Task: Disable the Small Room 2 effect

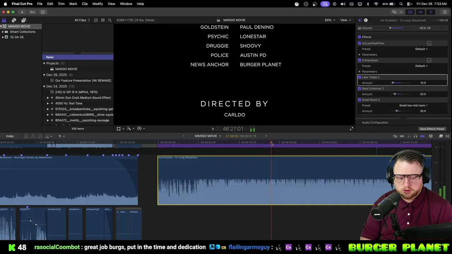Action: (359, 100)
